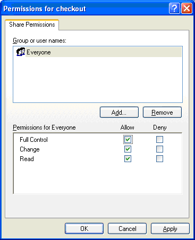Click the Full Control permission label
The image size is (195, 240).
(x=33, y=140)
